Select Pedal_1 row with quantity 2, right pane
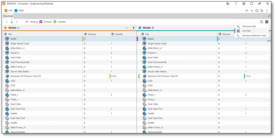Screen dimensions: 276x138 [x=204, y=95]
